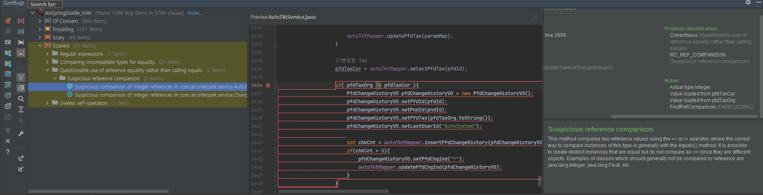Open plugin settings wrench icon

coord(21,134)
